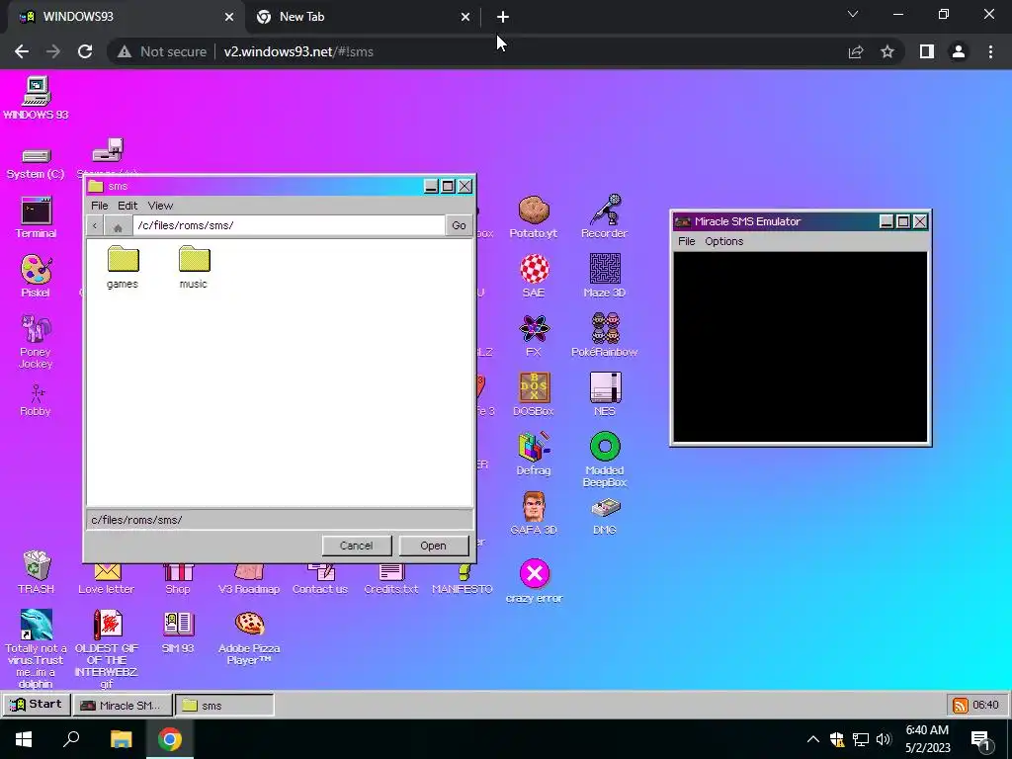Click the Open button in file dialog
The height and width of the screenshot is (759, 1012).
[433, 546]
